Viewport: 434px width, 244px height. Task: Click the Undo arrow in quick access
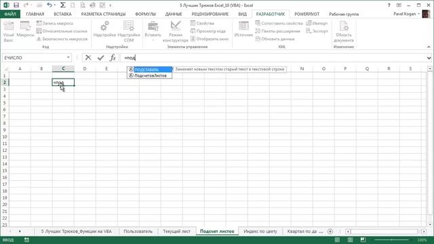coord(50,5)
